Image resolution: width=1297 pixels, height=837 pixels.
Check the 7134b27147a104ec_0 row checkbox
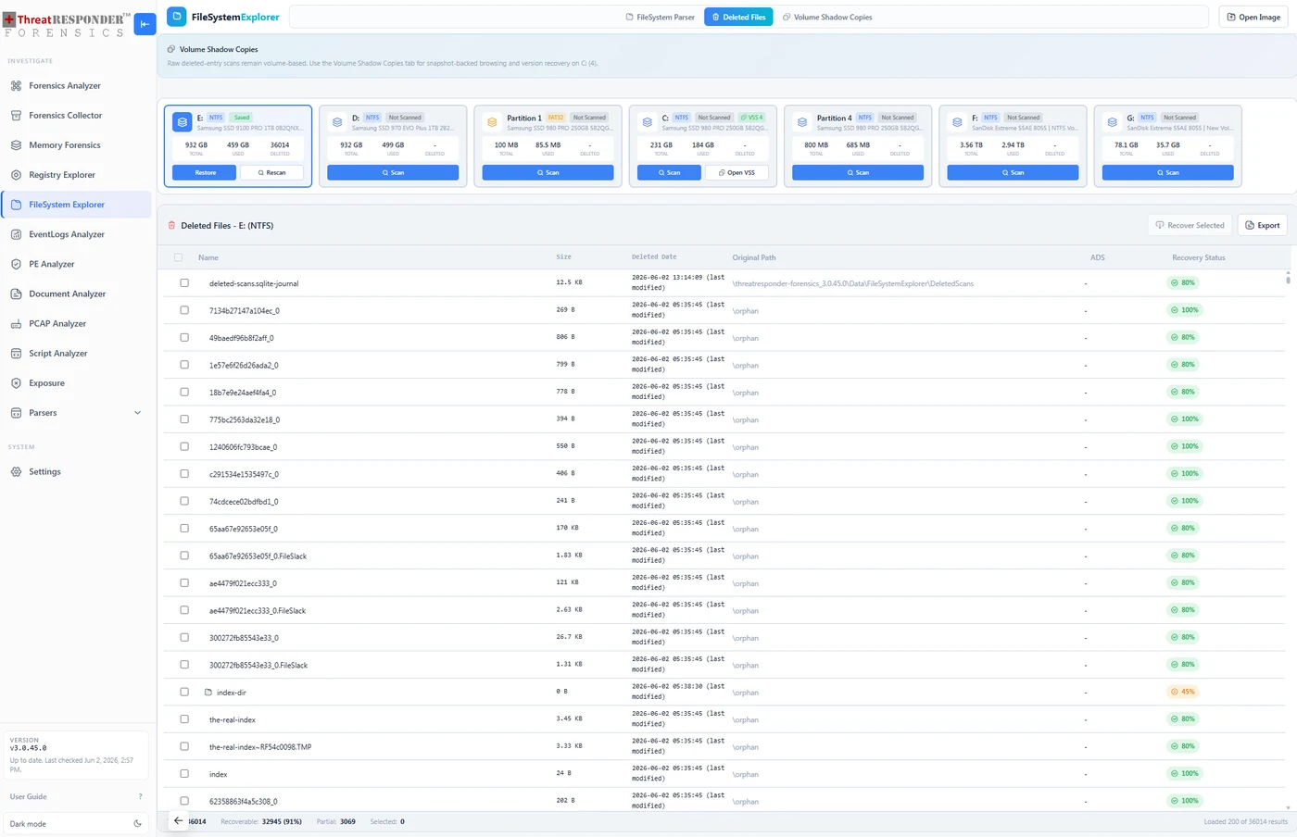click(x=183, y=310)
